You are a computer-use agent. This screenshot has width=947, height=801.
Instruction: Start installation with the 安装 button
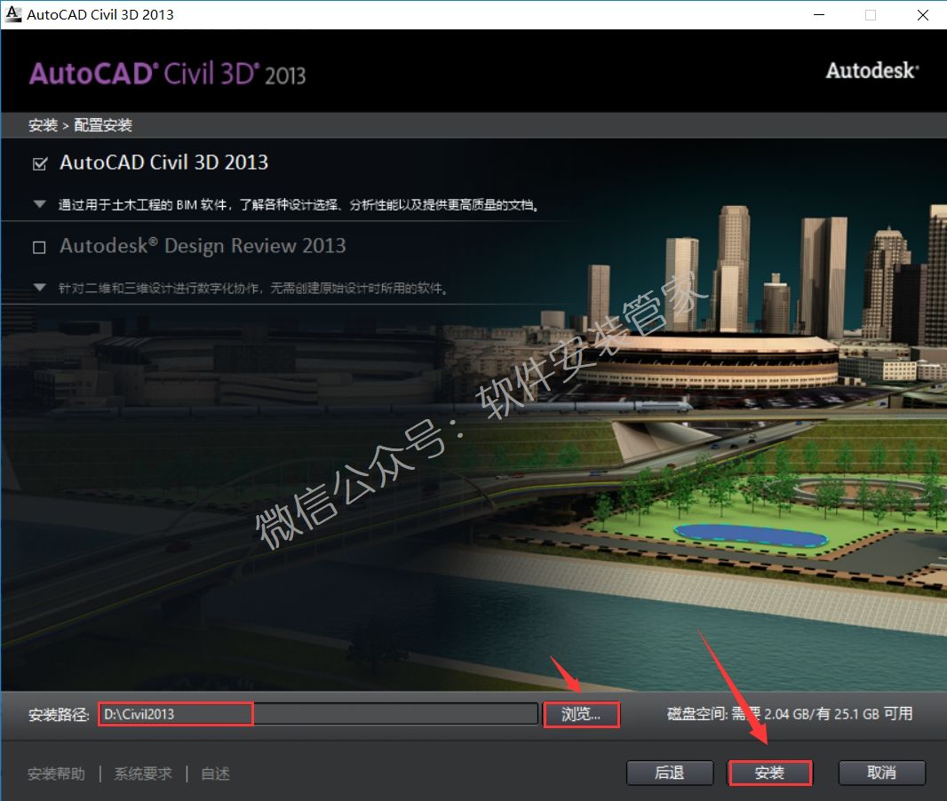(769, 773)
